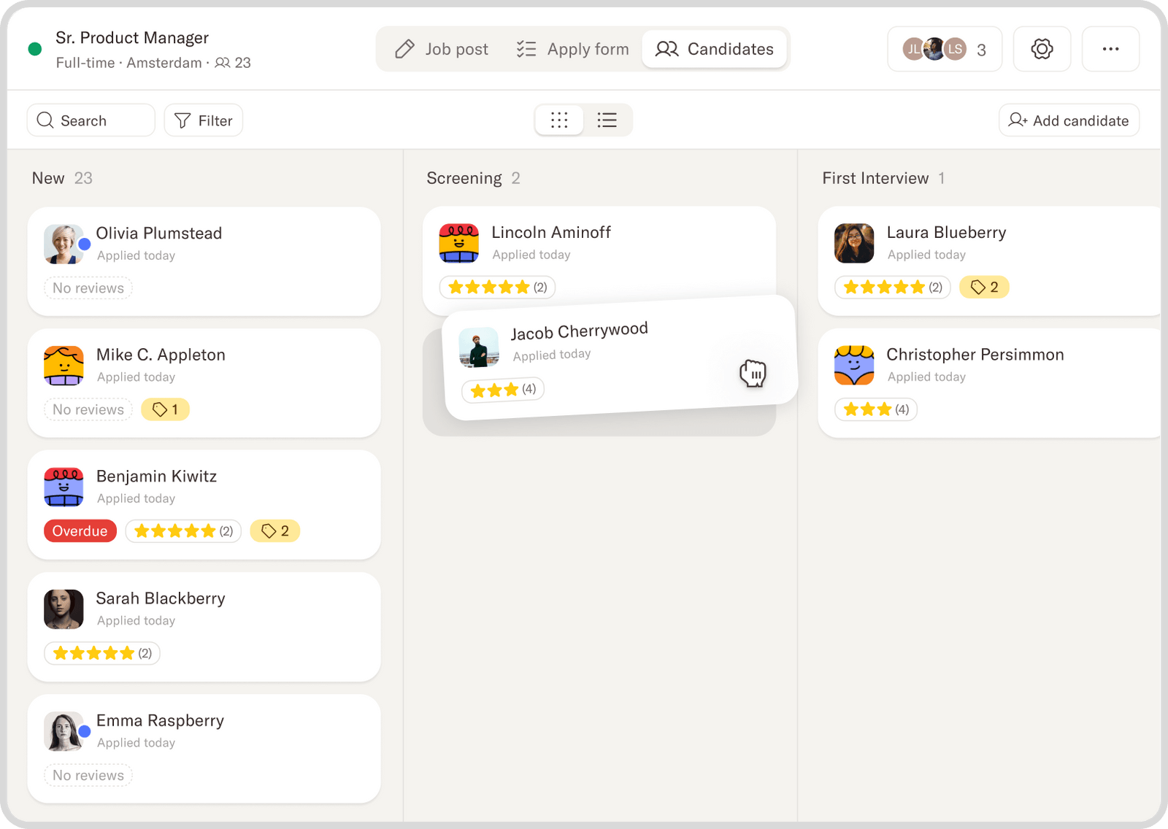This screenshot has width=1168, height=829.
Task: Switch to the Apply form tab
Action: coord(574,48)
